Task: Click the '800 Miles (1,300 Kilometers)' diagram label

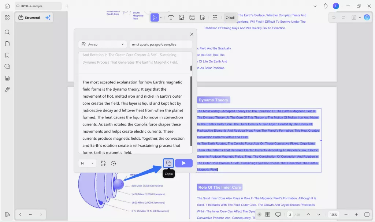Action: click(x=147, y=186)
